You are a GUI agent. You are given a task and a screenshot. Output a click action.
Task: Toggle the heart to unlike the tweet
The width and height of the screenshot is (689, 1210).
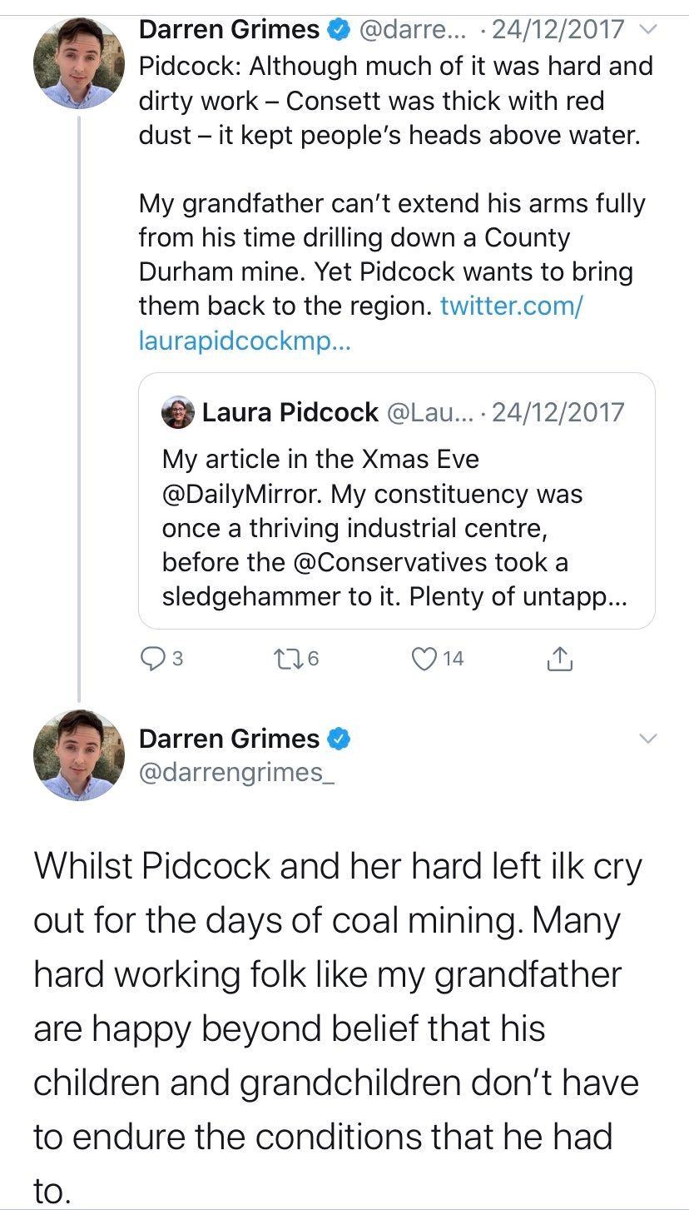426,658
